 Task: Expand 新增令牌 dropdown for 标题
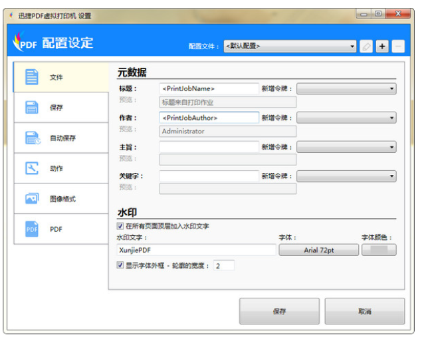346,88
